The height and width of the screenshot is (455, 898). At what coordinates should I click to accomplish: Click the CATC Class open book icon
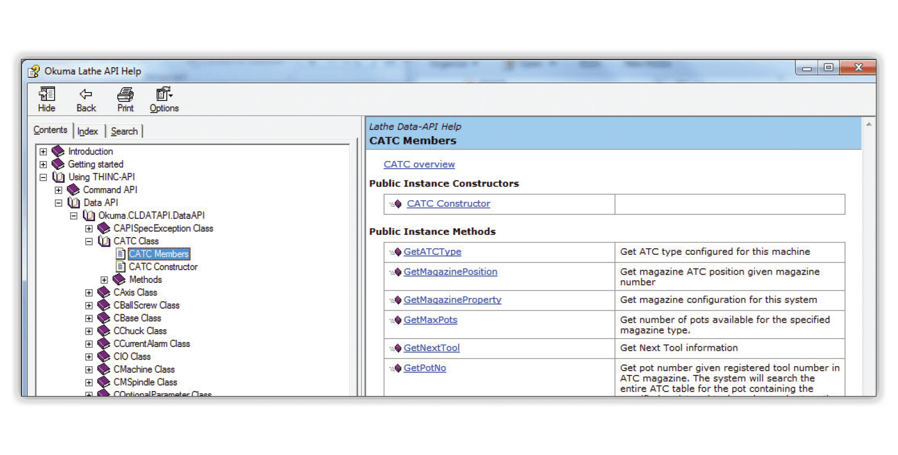(x=103, y=241)
